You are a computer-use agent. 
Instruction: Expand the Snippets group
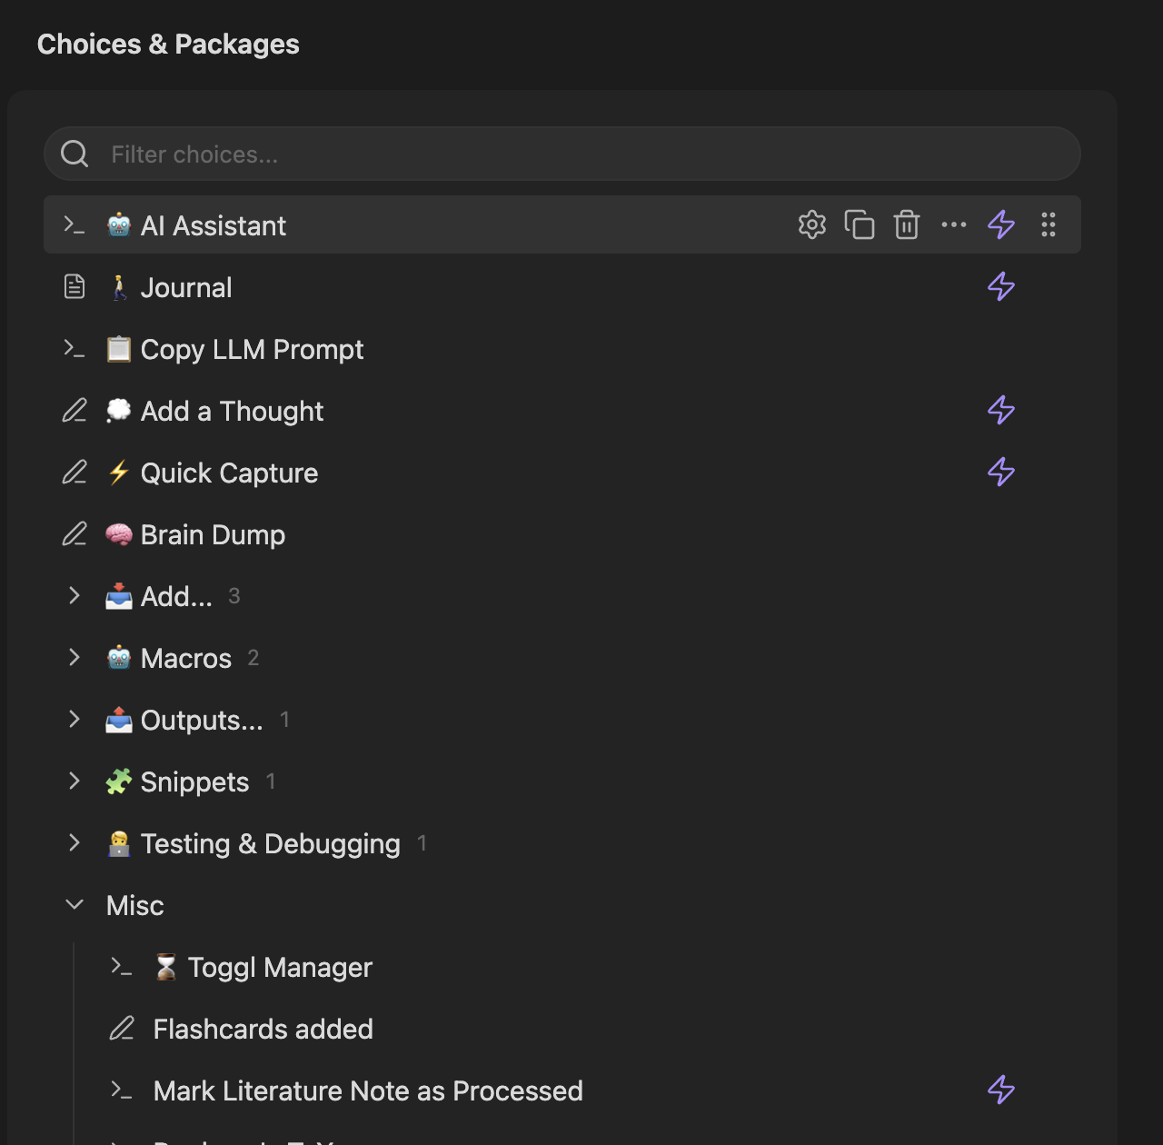tap(75, 781)
